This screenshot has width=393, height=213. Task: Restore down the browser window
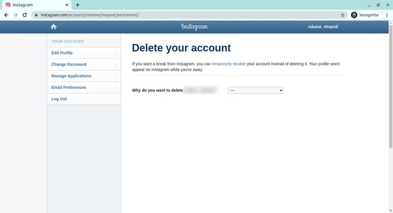378,5
